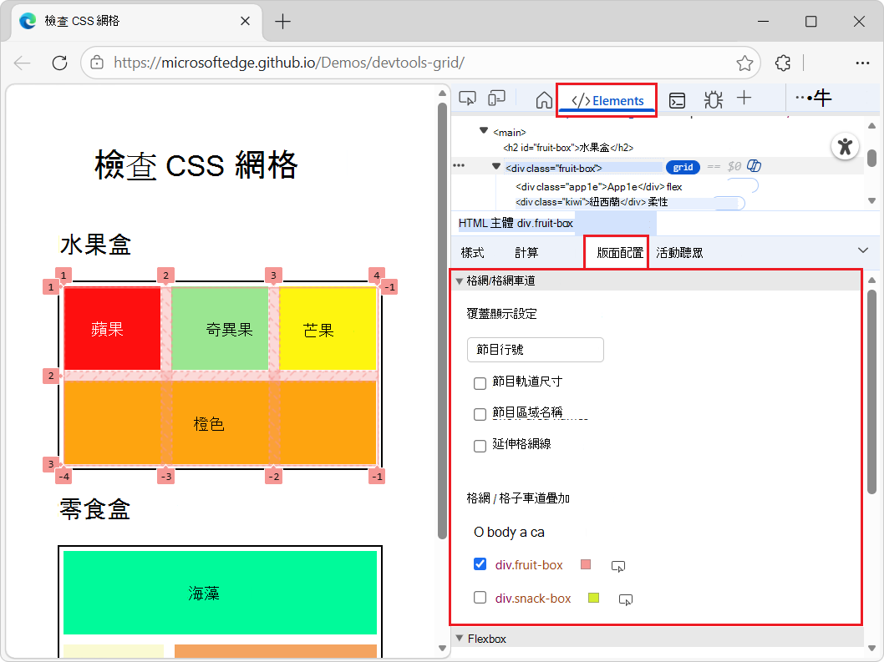Switch to the 版面配置 tab
Viewport: 884px width, 662px height.
click(x=620, y=253)
